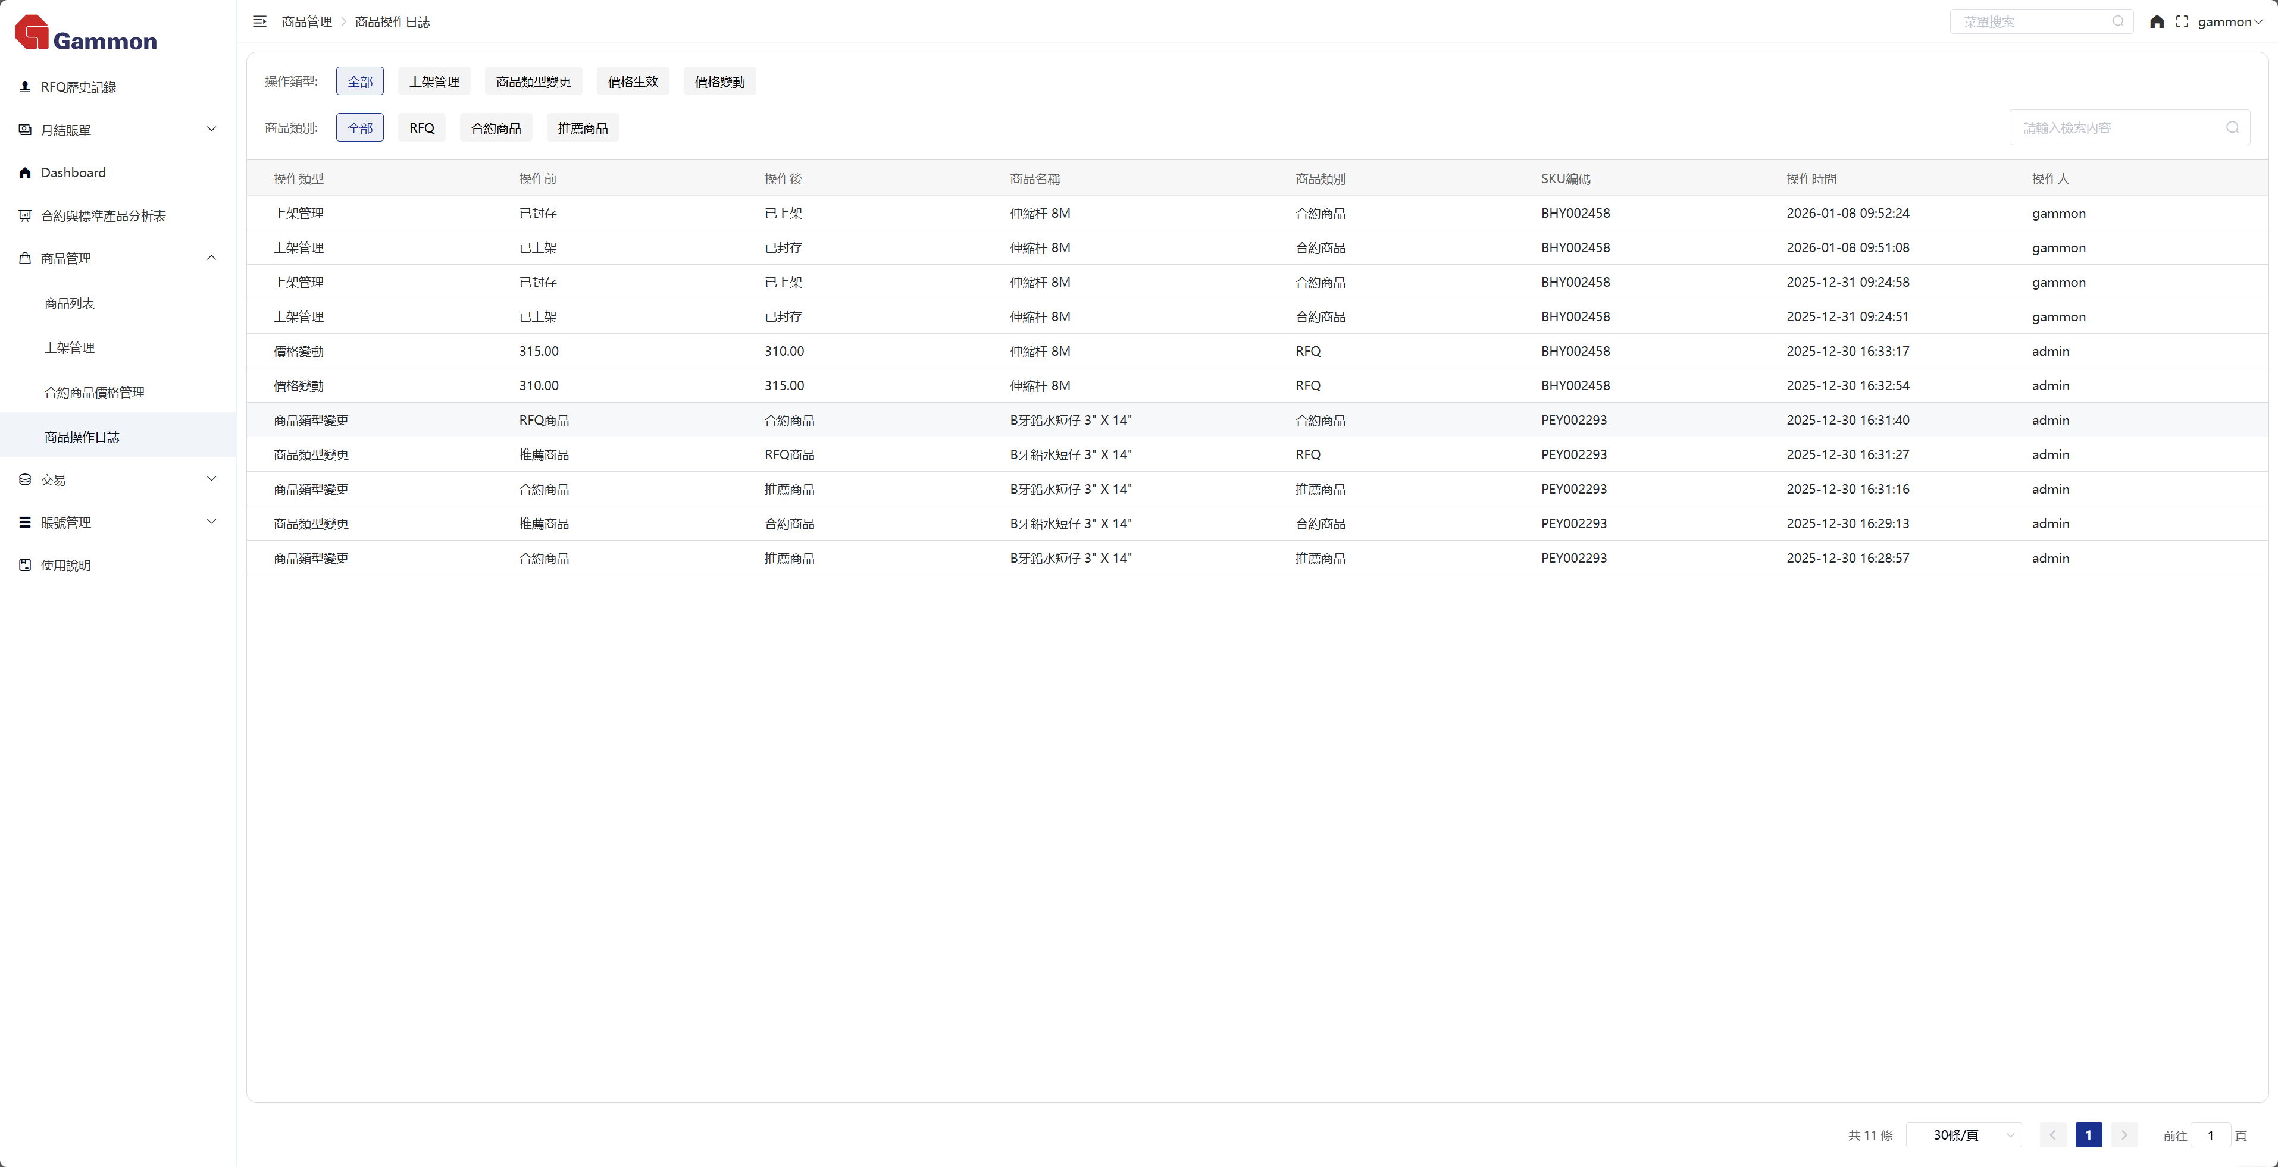This screenshot has height=1167, width=2278.
Task: Open the gammon user account dropdown
Action: pyautogui.click(x=2229, y=21)
